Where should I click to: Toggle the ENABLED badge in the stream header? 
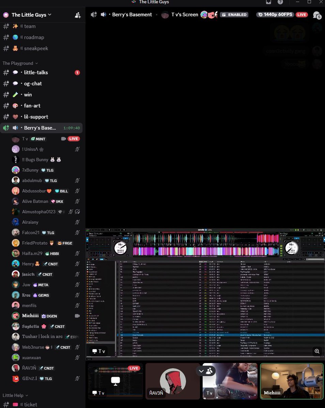click(234, 15)
